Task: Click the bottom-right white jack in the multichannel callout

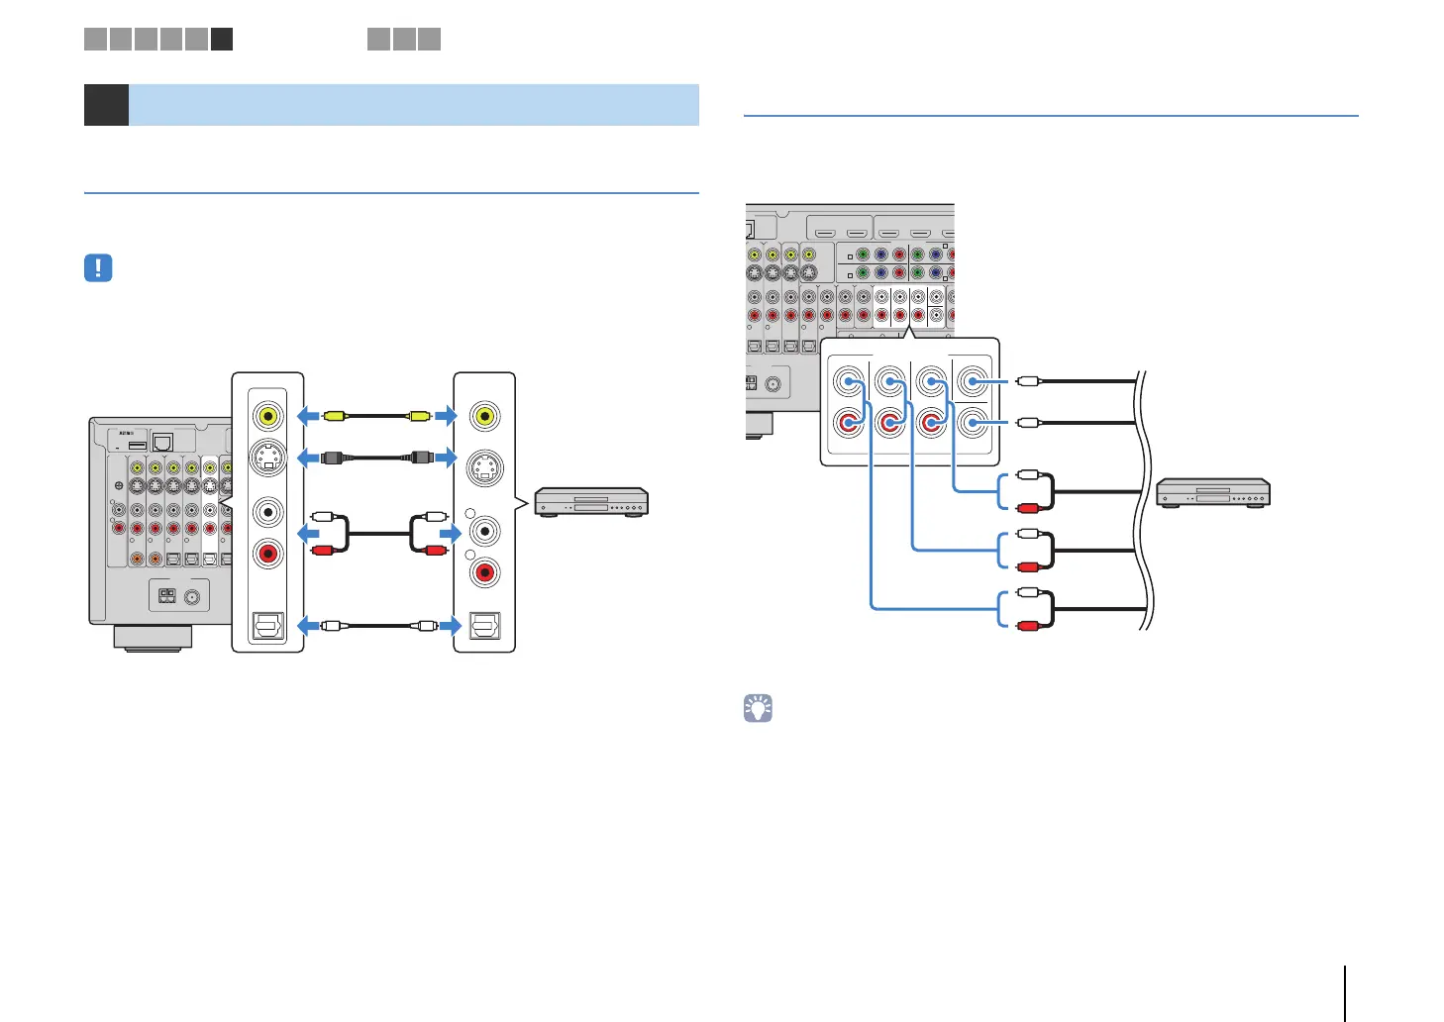Action: tap(973, 423)
